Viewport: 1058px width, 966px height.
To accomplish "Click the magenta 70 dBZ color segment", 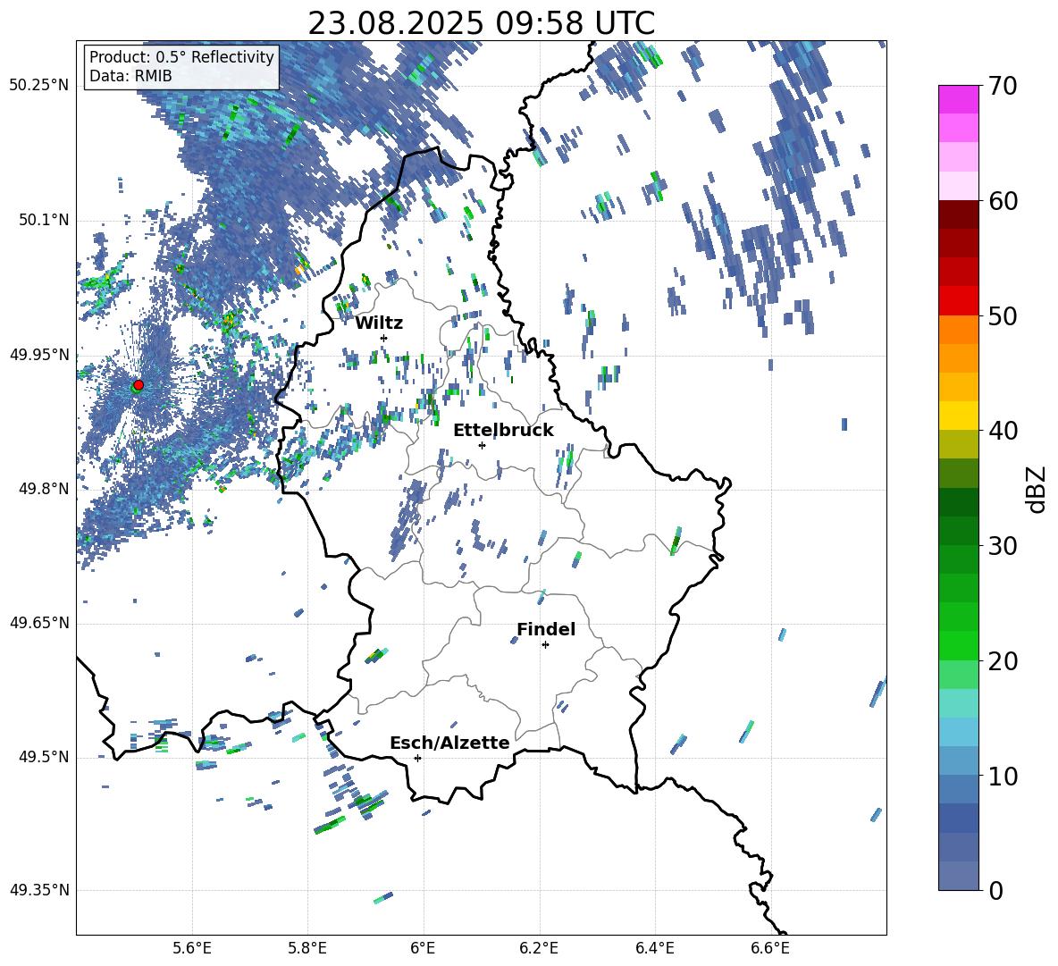I will [958, 99].
